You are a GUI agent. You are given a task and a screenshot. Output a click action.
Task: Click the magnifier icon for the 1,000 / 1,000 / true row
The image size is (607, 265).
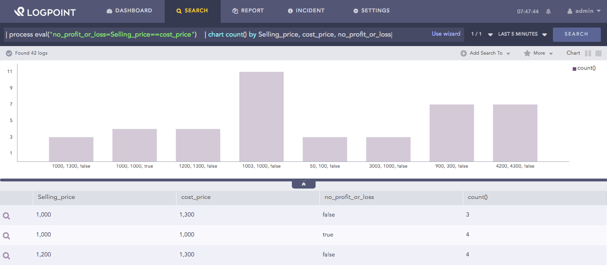tap(7, 236)
